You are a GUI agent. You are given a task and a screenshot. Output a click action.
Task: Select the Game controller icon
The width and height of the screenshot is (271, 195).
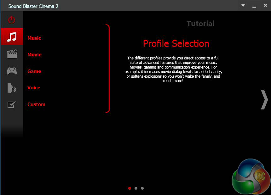click(x=12, y=71)
